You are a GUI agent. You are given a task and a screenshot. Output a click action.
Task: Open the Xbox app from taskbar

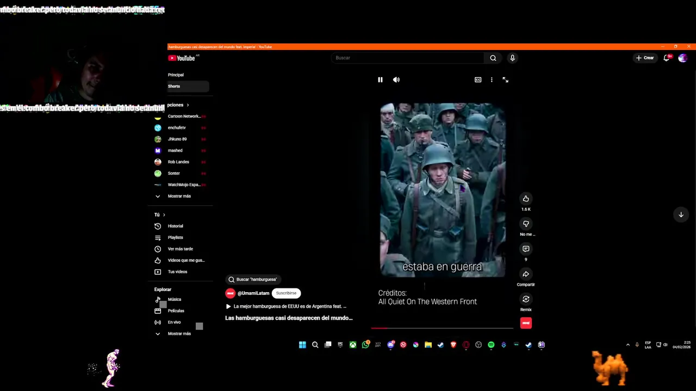point(353,345)
